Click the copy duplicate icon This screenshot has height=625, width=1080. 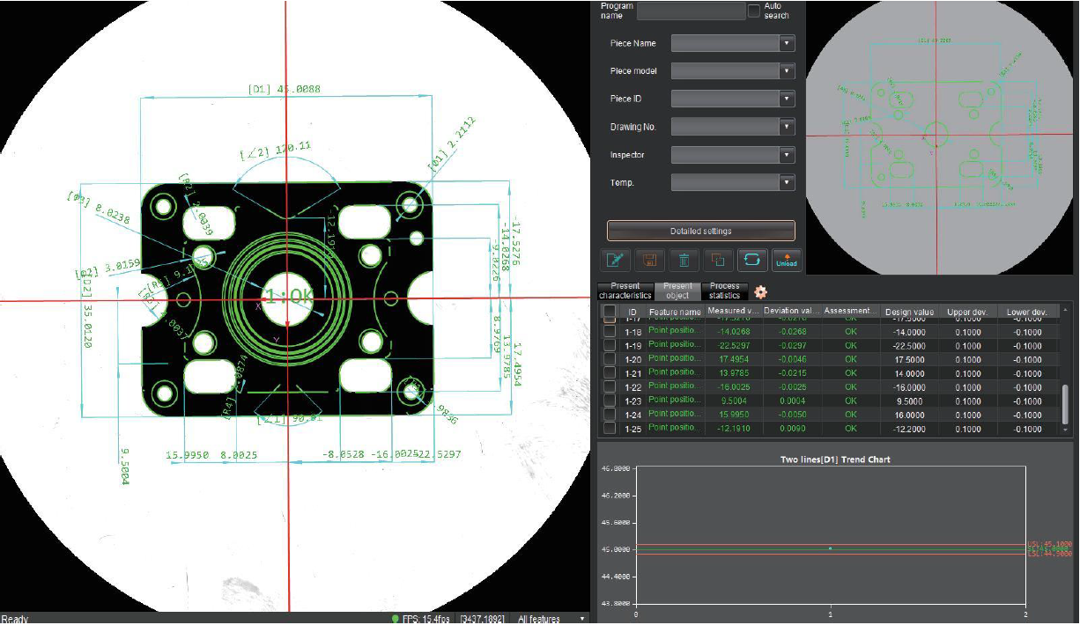pyautogui.click(x=718, y=260)
